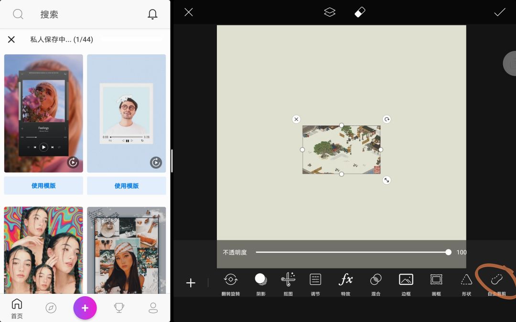
Task: Select the Shadow (阴影) tool
Action: (x=261, y=283)
